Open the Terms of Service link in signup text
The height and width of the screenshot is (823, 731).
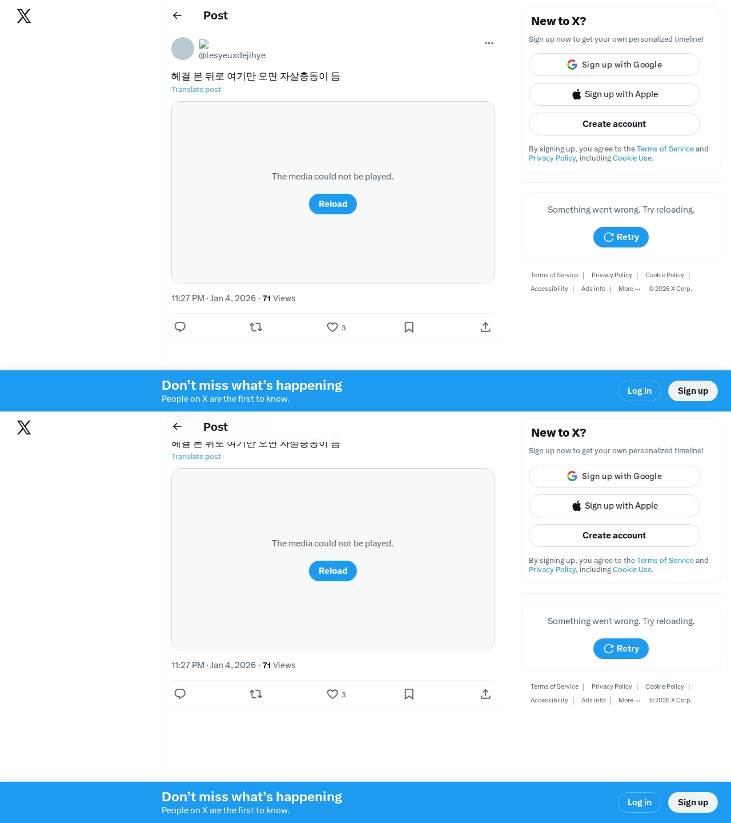click(x=665, y=149)
